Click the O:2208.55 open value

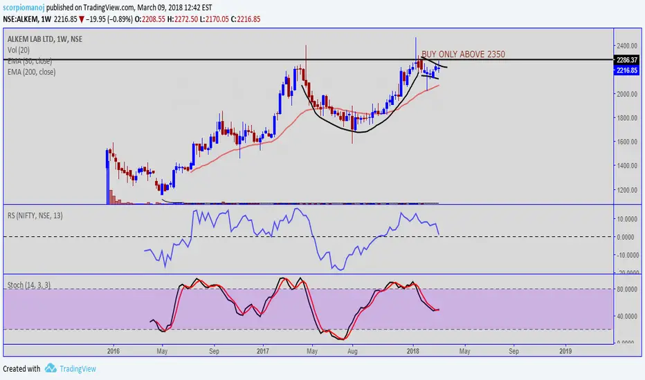(150, 19)
